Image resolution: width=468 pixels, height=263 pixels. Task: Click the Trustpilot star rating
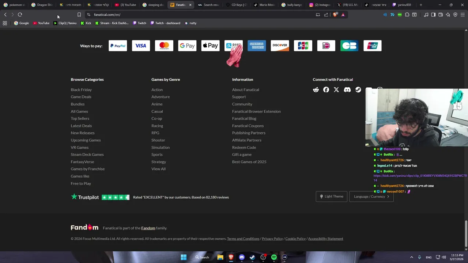click(116, 197)
